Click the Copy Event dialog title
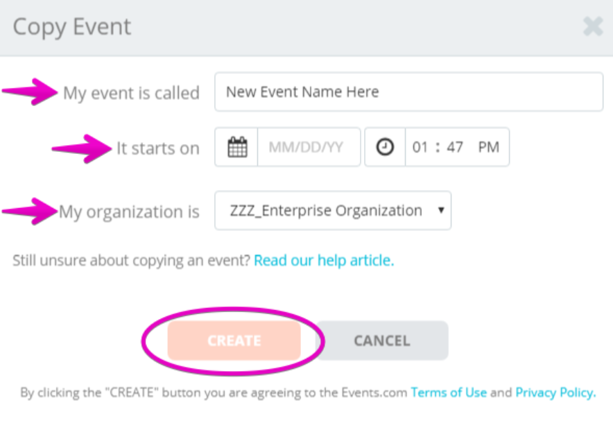This screenshot has height=423, width=613. click(72, 27)
